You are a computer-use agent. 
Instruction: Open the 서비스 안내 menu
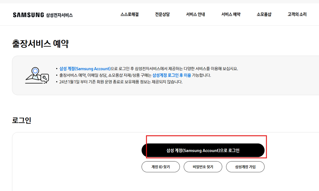(196, 14)
